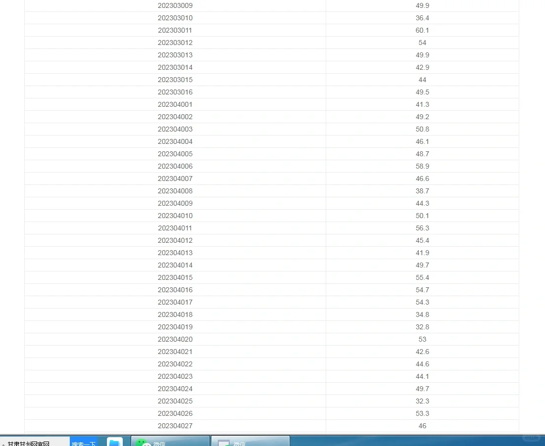Viewport: 545px width, 446px height.
Task: Select the cell 202304006
Action: pyautogui.click(x=175, y=166)
